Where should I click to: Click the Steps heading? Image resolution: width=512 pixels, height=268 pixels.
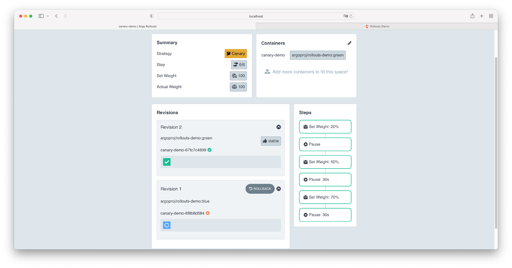point(305,113)
